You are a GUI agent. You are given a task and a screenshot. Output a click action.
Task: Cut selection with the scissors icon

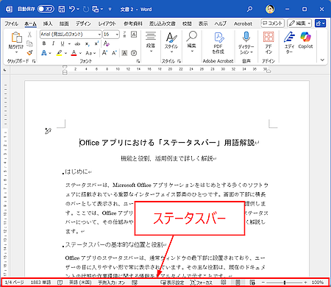pyautogui.click(x=29, y=35)
